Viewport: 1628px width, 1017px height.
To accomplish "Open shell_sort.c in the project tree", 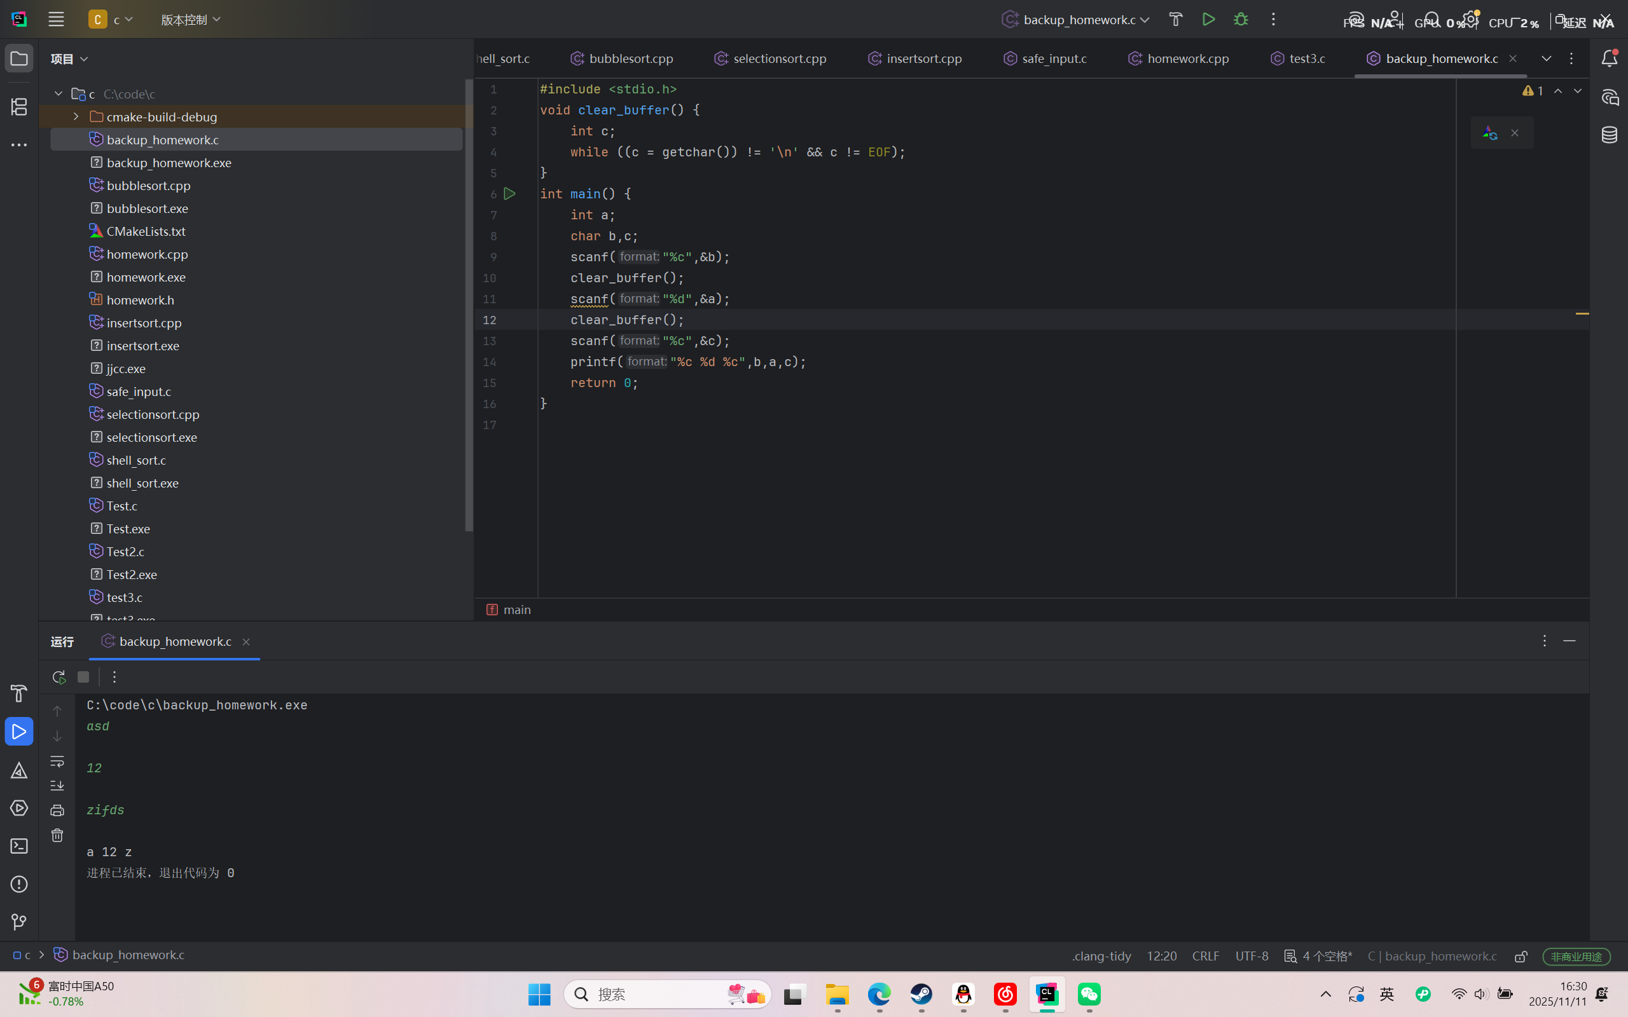I will pos(136,460).
